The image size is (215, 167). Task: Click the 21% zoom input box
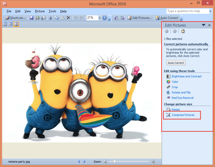[x=93, y=18]
